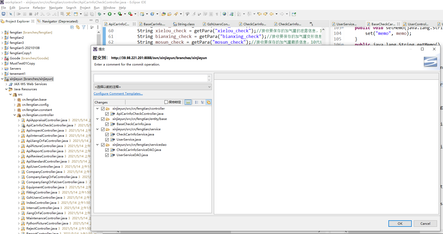Screen dimensions: 443x234
Task: Collapse the xinjieyun/src/cn/fengtian/service folder group
Action: tap(97, 129)
